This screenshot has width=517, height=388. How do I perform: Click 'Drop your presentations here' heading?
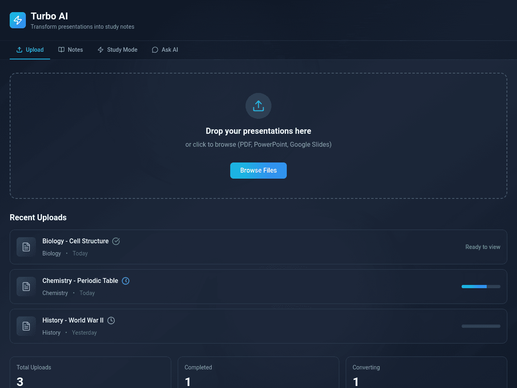tap(258, 131)
